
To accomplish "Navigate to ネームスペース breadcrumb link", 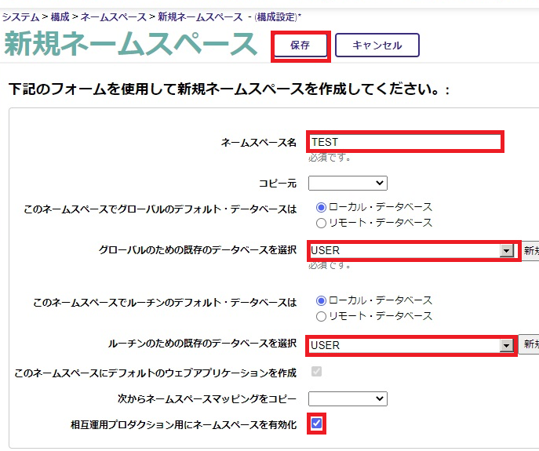I will click(114, 16).
